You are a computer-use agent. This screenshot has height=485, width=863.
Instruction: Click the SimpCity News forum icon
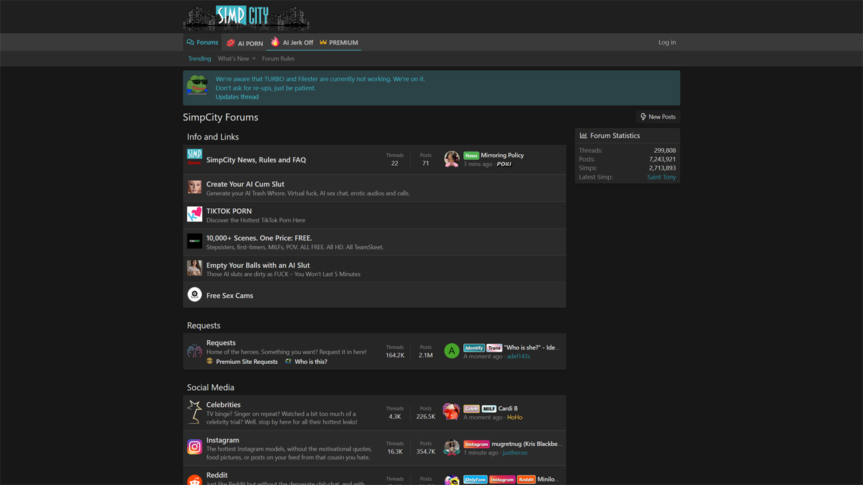click(194, 158)
